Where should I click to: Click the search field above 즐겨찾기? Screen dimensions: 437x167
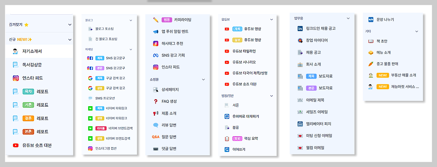tap(41, 14)
